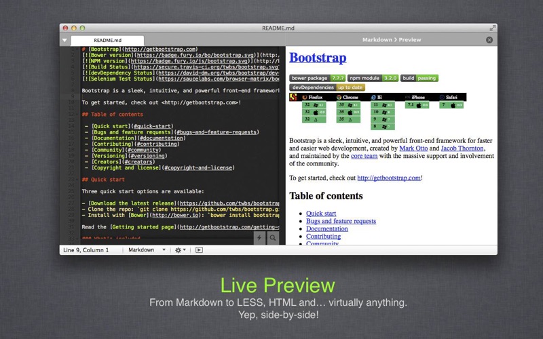The width and height of the screenshot is (543, 339).
Task: Click the Safari icon in browser matrix
Action: 442,98
